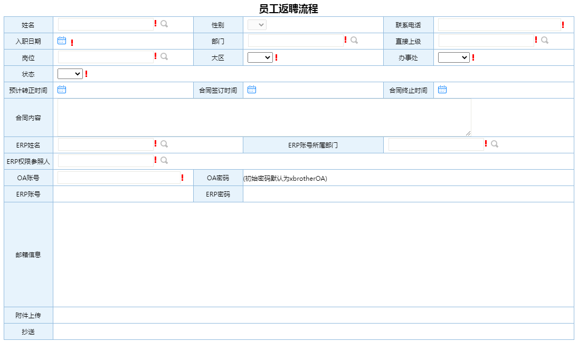Screen dimensions: 578x342
Task: Expand the 办事处 dropdown
Action: [x=453, y=57]
